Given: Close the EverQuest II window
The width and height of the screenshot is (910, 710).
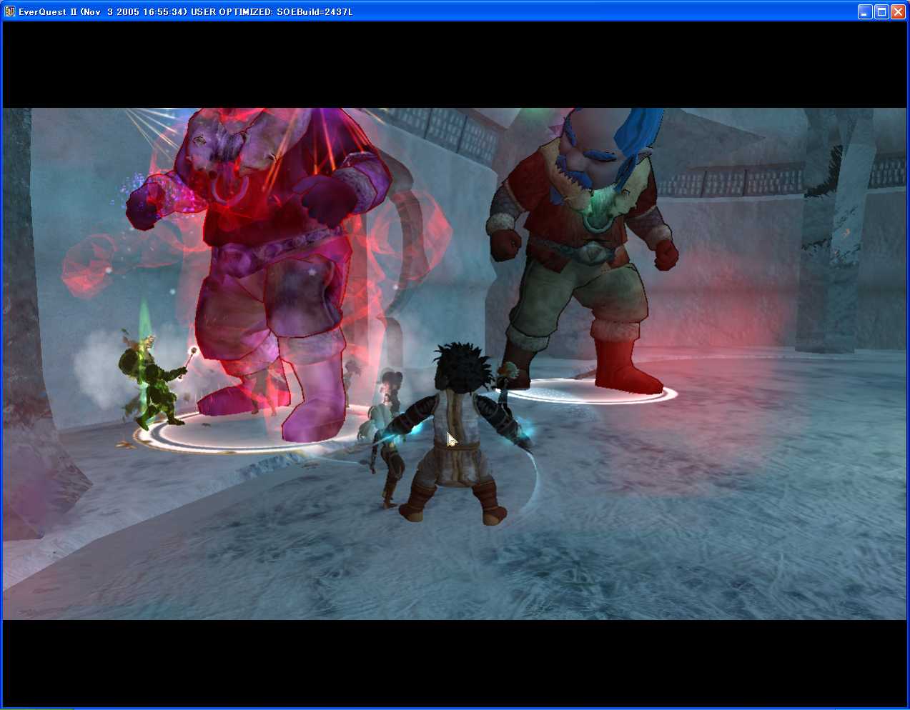Looking at the screenshot, I should coord(898,11).
